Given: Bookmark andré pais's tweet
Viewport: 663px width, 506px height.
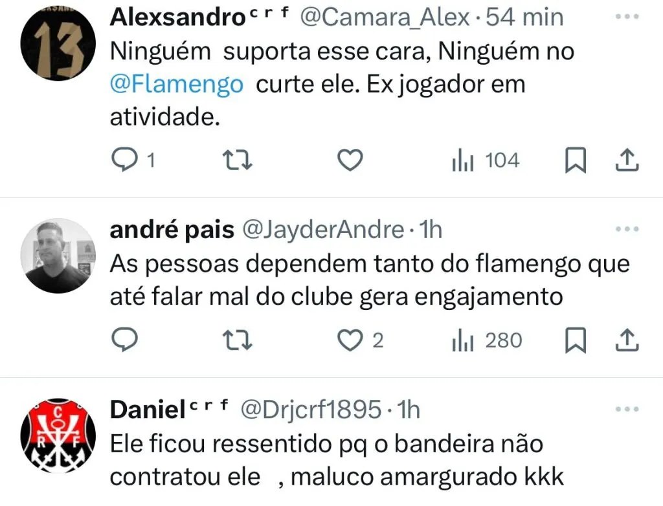Looking at the screenshot, I should coord(576,340).
